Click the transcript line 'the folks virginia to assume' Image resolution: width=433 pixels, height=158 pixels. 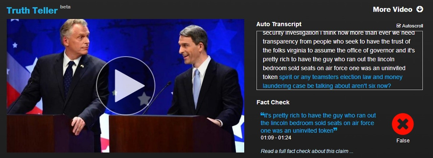coord(339,50)
